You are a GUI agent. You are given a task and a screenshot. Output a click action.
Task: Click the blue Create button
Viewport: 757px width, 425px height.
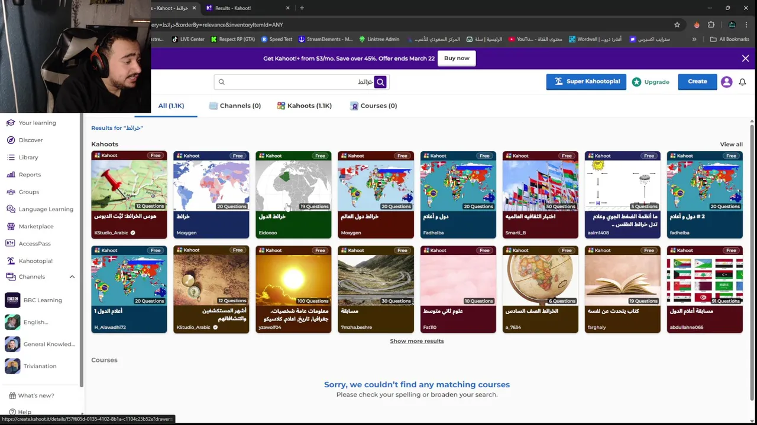click(697, 81)
